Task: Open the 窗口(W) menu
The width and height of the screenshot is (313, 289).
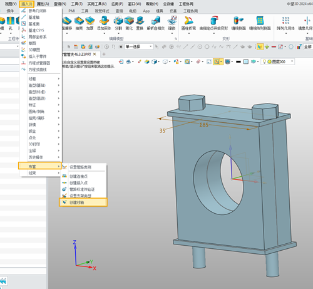Action: [x=135, y=4]
